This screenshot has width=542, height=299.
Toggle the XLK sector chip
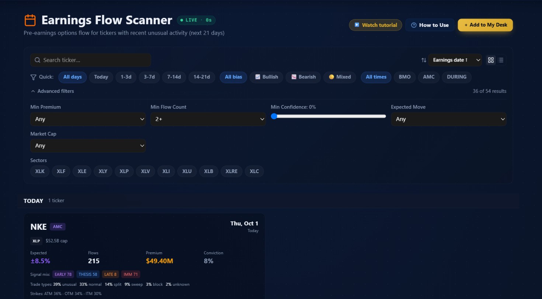pyautogui.click(x=40, y=171)
